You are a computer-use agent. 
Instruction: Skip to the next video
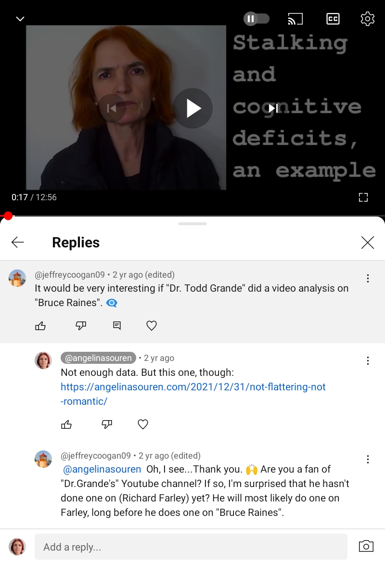274,108
